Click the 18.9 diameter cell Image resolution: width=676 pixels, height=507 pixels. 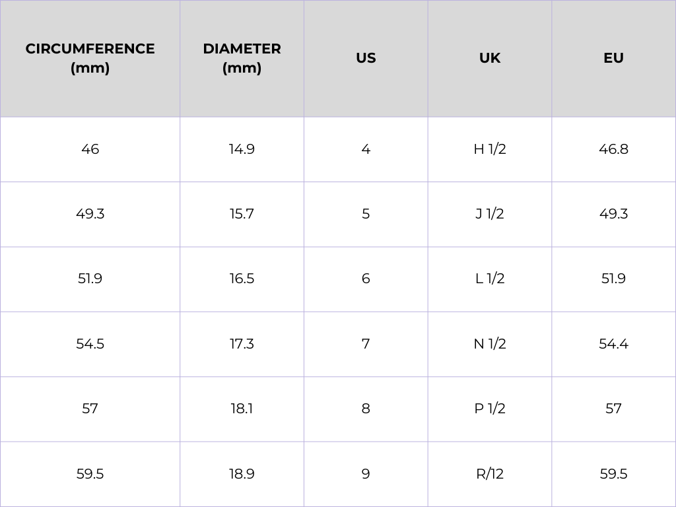click(x=242, y=474)
